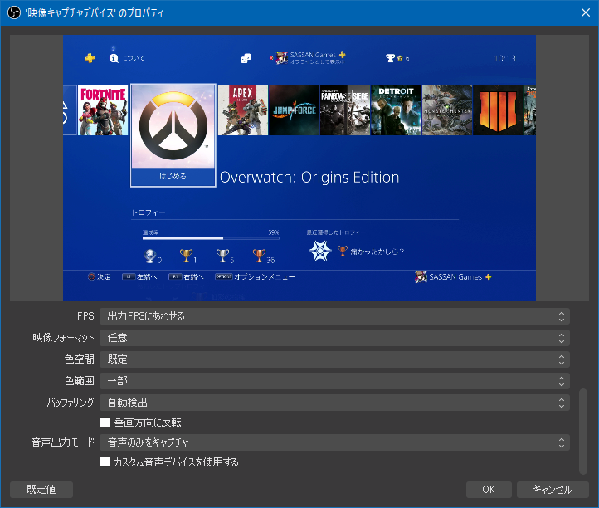Click the はじめる label under Overwatch
Viewport: 599px width, 508px height.
coord(173,176)
